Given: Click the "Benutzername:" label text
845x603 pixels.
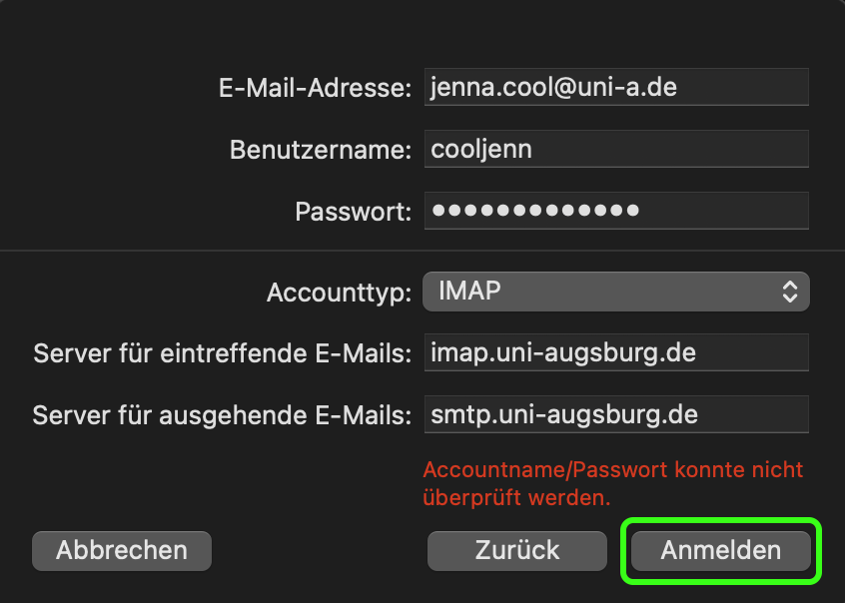Looking at the screenshot, I should [321, 150].
